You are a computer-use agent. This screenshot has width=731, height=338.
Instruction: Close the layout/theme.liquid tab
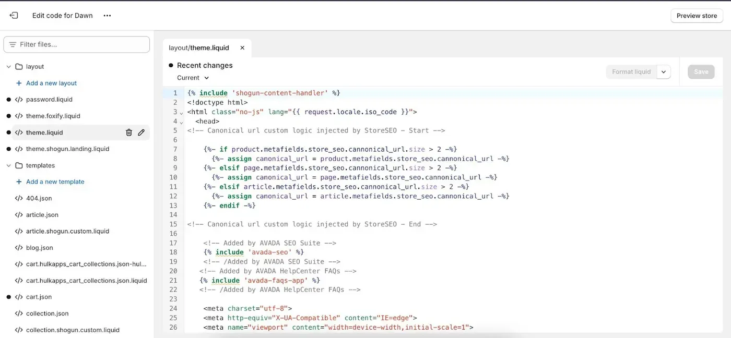click(x=242, y=47)
